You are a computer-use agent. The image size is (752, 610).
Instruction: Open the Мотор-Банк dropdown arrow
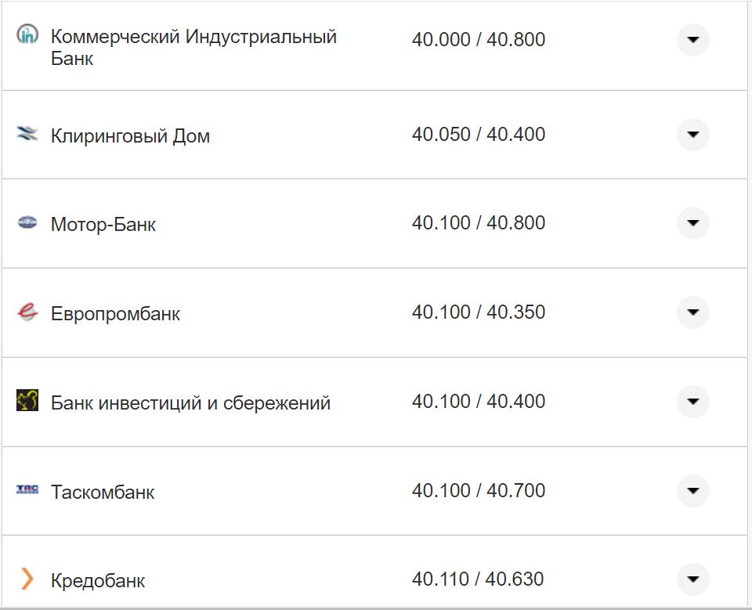tap(692, 222)
